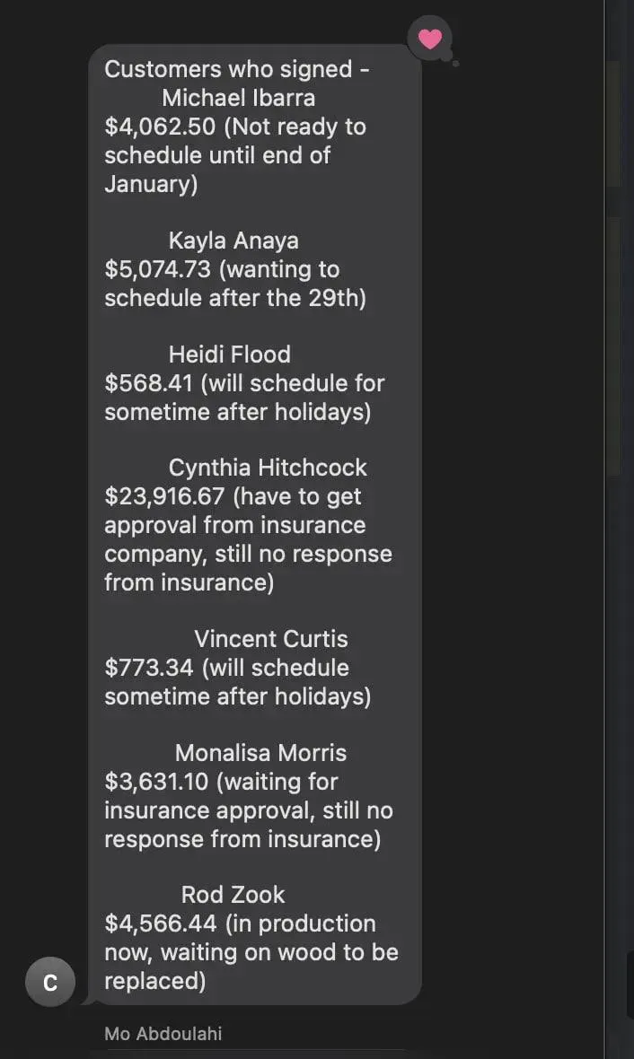The image size is (634, 1059).
Task: Click the Cynthia Hitchcock name line
Action: tap(268, 468)
